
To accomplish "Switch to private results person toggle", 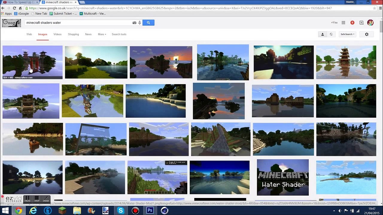I will (323, 34).
